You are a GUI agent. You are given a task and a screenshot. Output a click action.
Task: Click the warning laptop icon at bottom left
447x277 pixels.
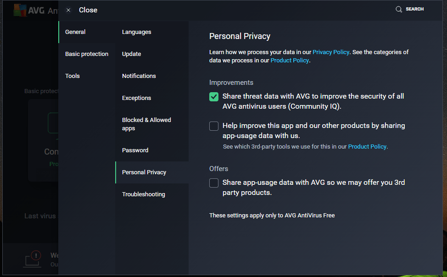(x=33, y=259)
